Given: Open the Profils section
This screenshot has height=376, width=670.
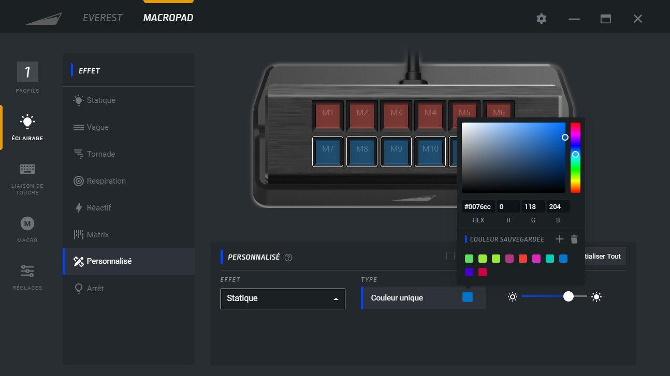Looking at the screenshot, I should pos(26,76).
